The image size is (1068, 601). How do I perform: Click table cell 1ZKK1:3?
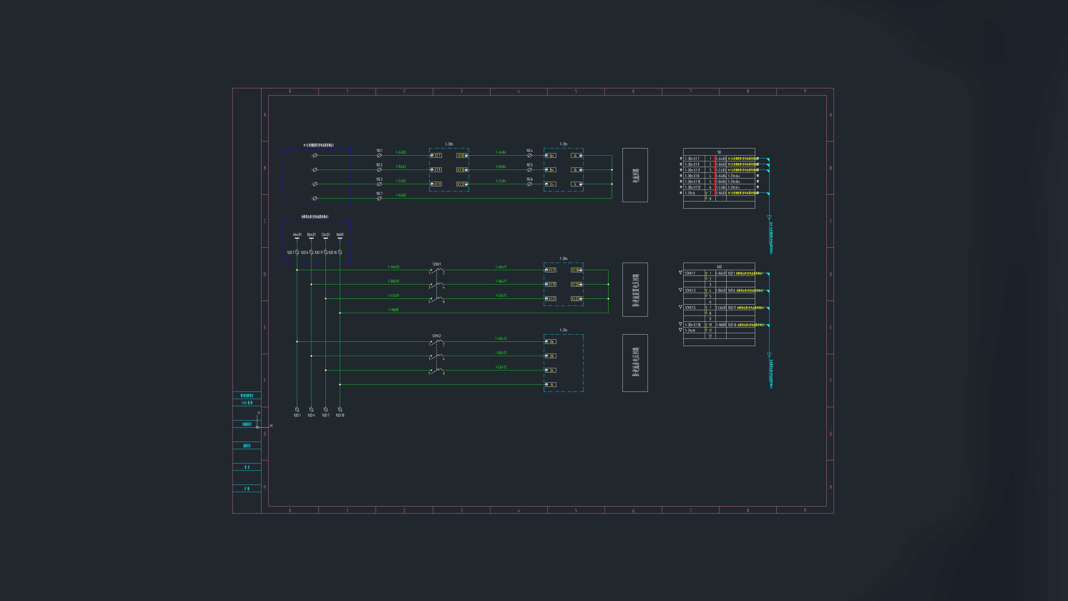[x=694, y=290]
